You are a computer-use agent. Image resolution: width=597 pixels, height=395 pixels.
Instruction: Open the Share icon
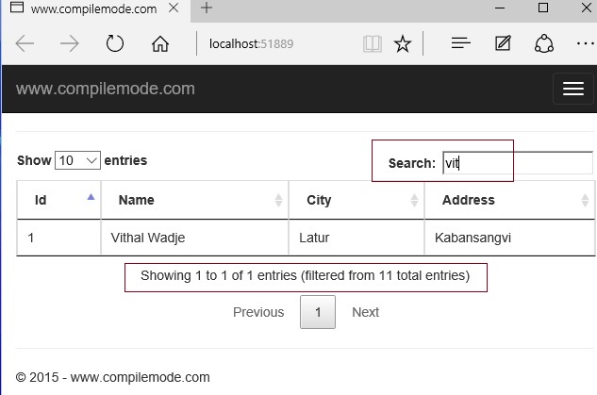pos(544,43)
